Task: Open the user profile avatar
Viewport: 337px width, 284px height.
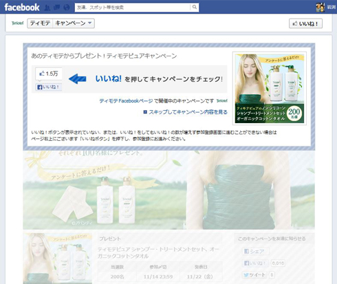Action: (320, 8)
